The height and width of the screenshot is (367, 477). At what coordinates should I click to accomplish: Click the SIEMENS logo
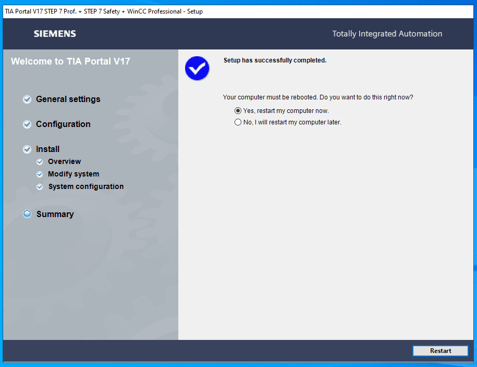(55, 34)
